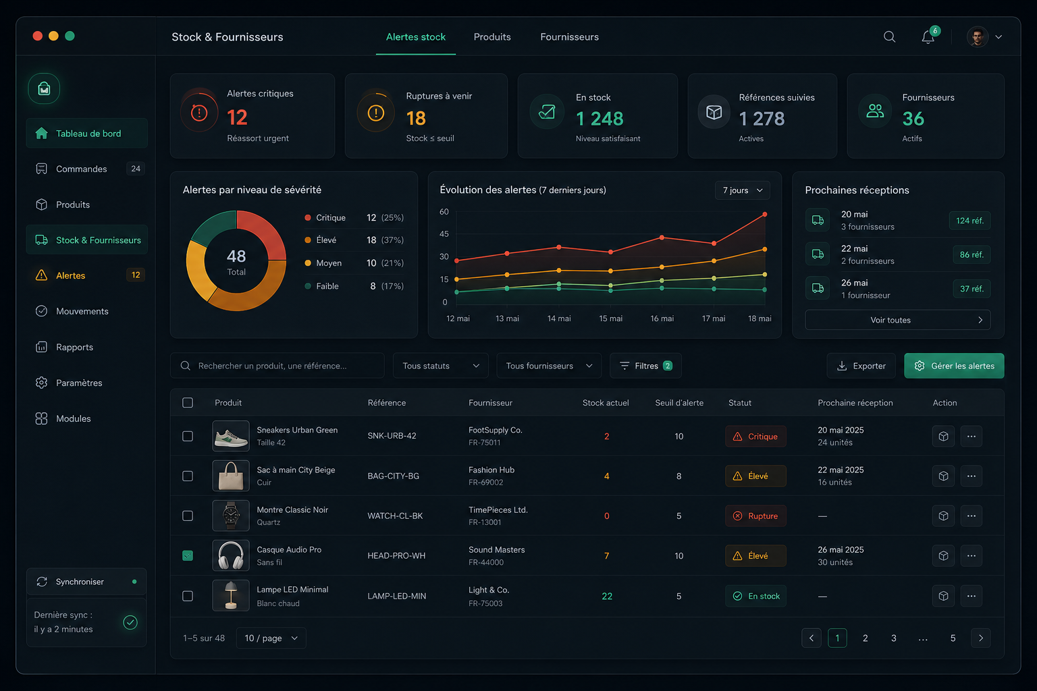Viewport: 1037px width, 691px height.
Task: Open more options for Montre Classic Noir
Action: click(972, 516)
